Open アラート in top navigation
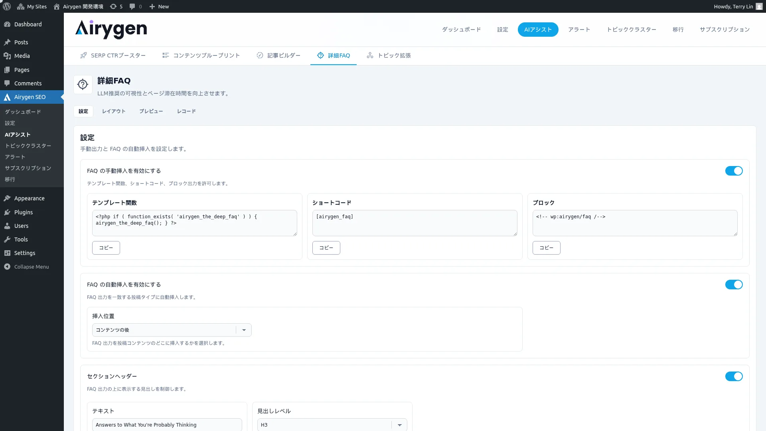This screenshot has height=431, width=766. (x=579, y=30)
